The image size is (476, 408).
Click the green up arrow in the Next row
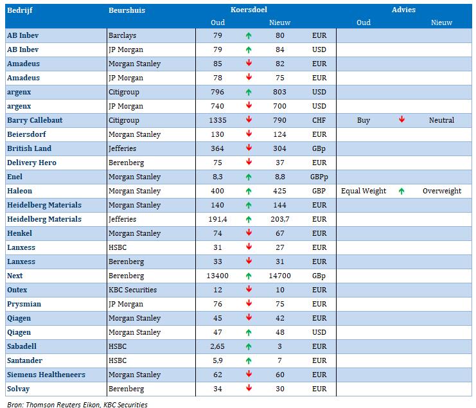(x=249, y=276)
